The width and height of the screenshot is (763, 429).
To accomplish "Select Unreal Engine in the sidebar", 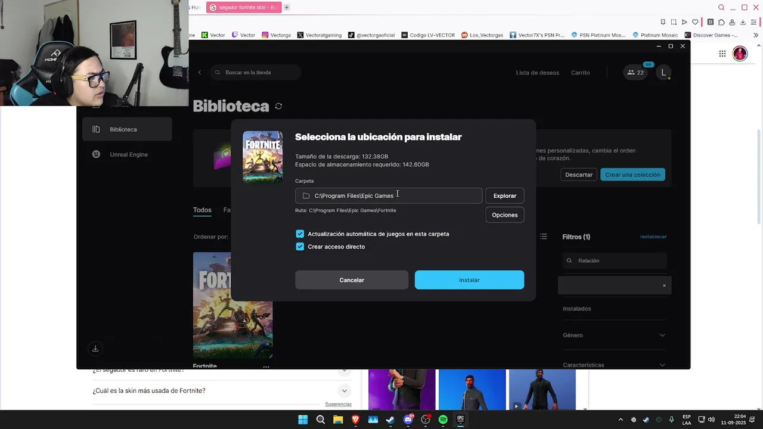I will click(x=127, y=154).
